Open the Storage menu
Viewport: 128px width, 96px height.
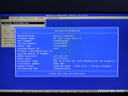(x=15, y=18)
